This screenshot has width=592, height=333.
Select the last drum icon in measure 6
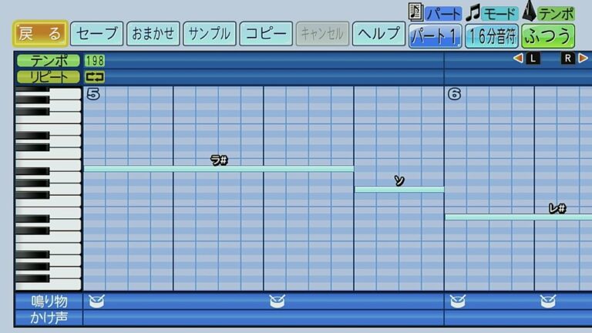pyautogui.click(x=547, y=301)
